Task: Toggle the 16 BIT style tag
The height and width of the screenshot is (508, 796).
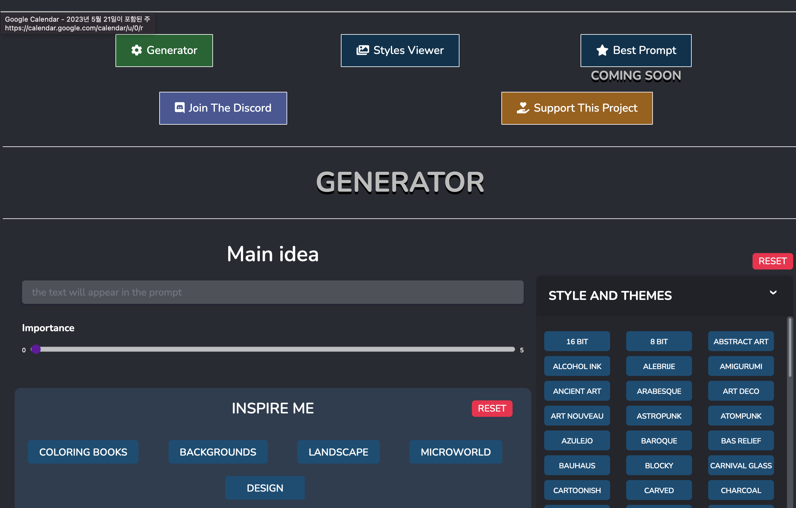Action: pos(577,341)
